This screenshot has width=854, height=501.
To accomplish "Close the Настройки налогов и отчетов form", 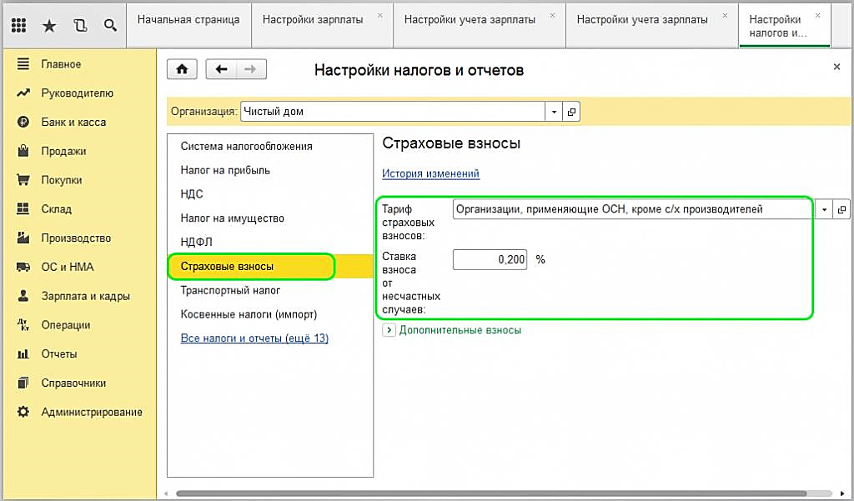I will (x=836, y=67).
